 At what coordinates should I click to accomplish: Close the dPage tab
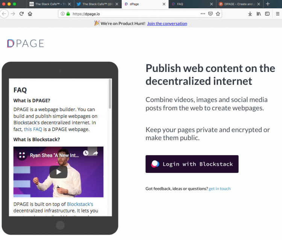coord(164,4)
